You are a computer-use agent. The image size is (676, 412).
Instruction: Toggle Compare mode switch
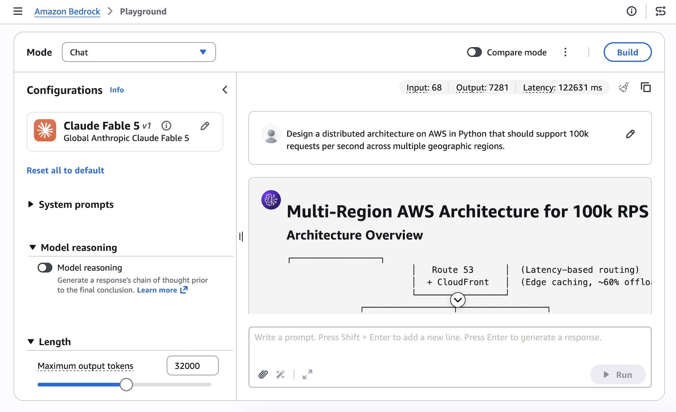tap(474, 52)
